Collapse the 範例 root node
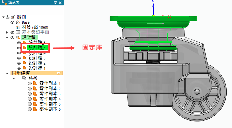The height and width of the screenshot is (128, 232). [3, 17]
